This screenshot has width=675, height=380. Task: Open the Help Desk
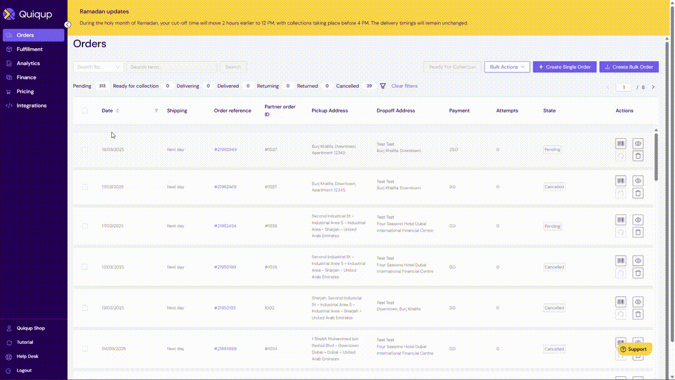27,356
